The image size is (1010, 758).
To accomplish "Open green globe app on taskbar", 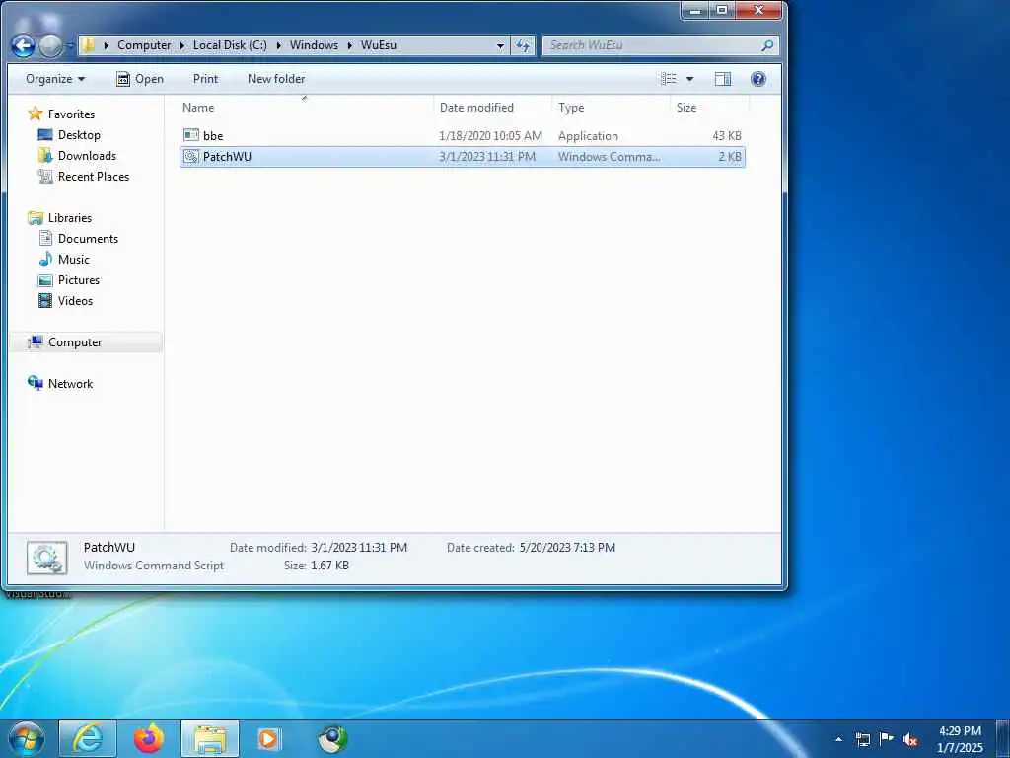I will click(332, 738).
